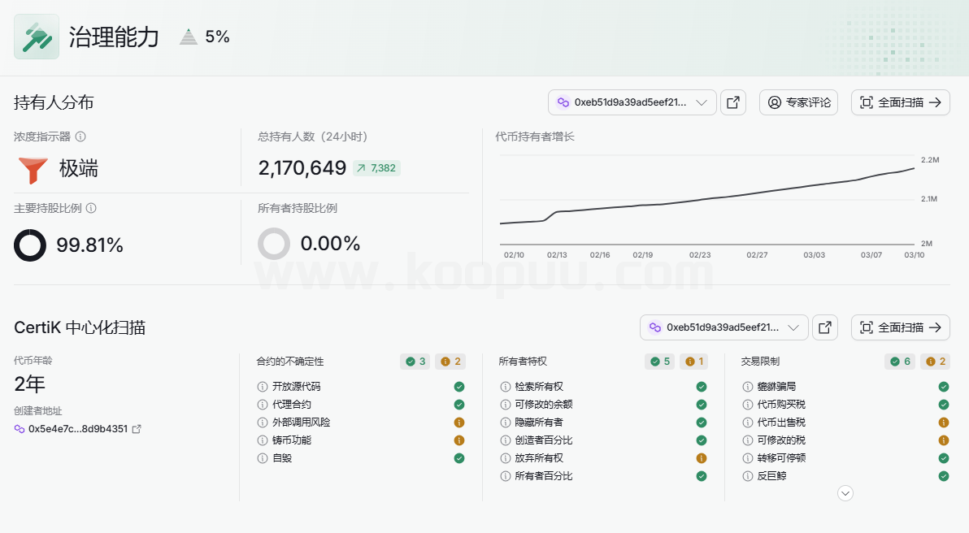This screenshot has width=969, height=533.
Task: Click info icon for 可修改的余额
Action: pyautogui.click(x=505, y=405)
